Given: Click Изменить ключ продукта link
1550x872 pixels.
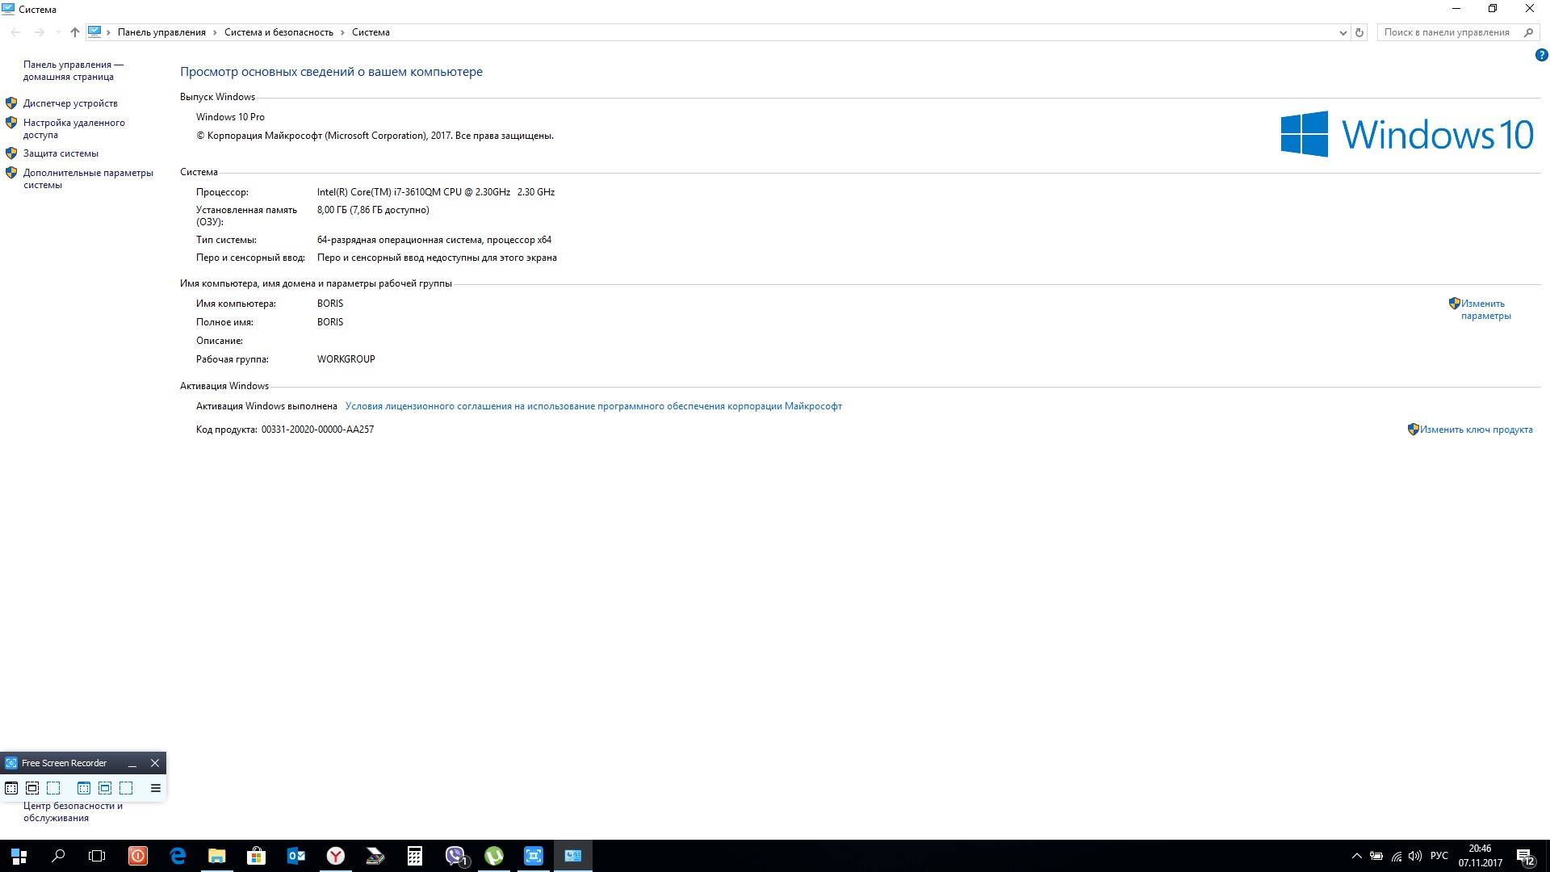Looking at the screenshot, I should click(x=1476, y=430).
